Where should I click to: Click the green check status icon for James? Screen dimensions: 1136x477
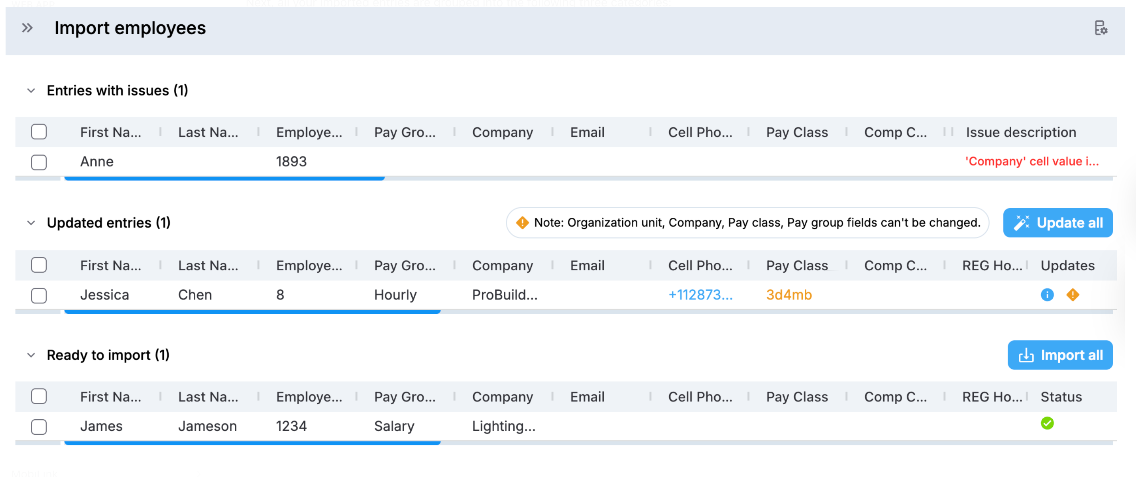coord(1047,423)
